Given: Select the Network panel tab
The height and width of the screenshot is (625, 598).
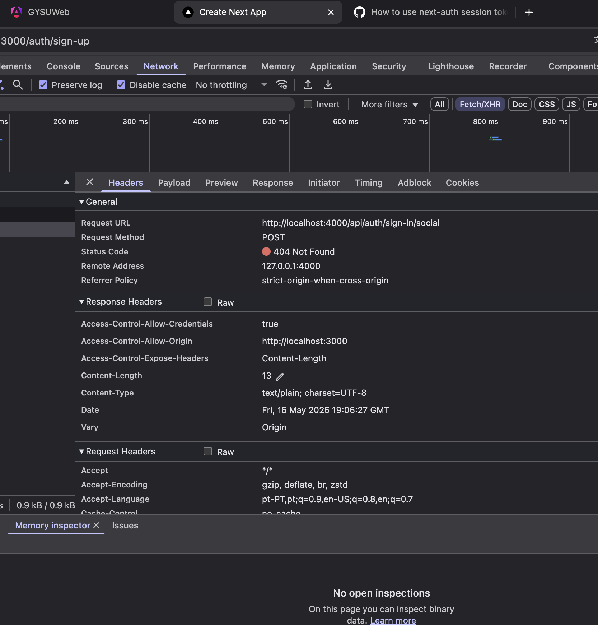Looking at the screenshot, I should coord(161,66).
